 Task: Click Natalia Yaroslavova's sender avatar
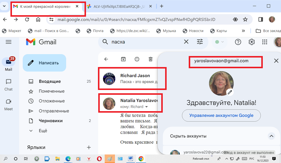109,104
